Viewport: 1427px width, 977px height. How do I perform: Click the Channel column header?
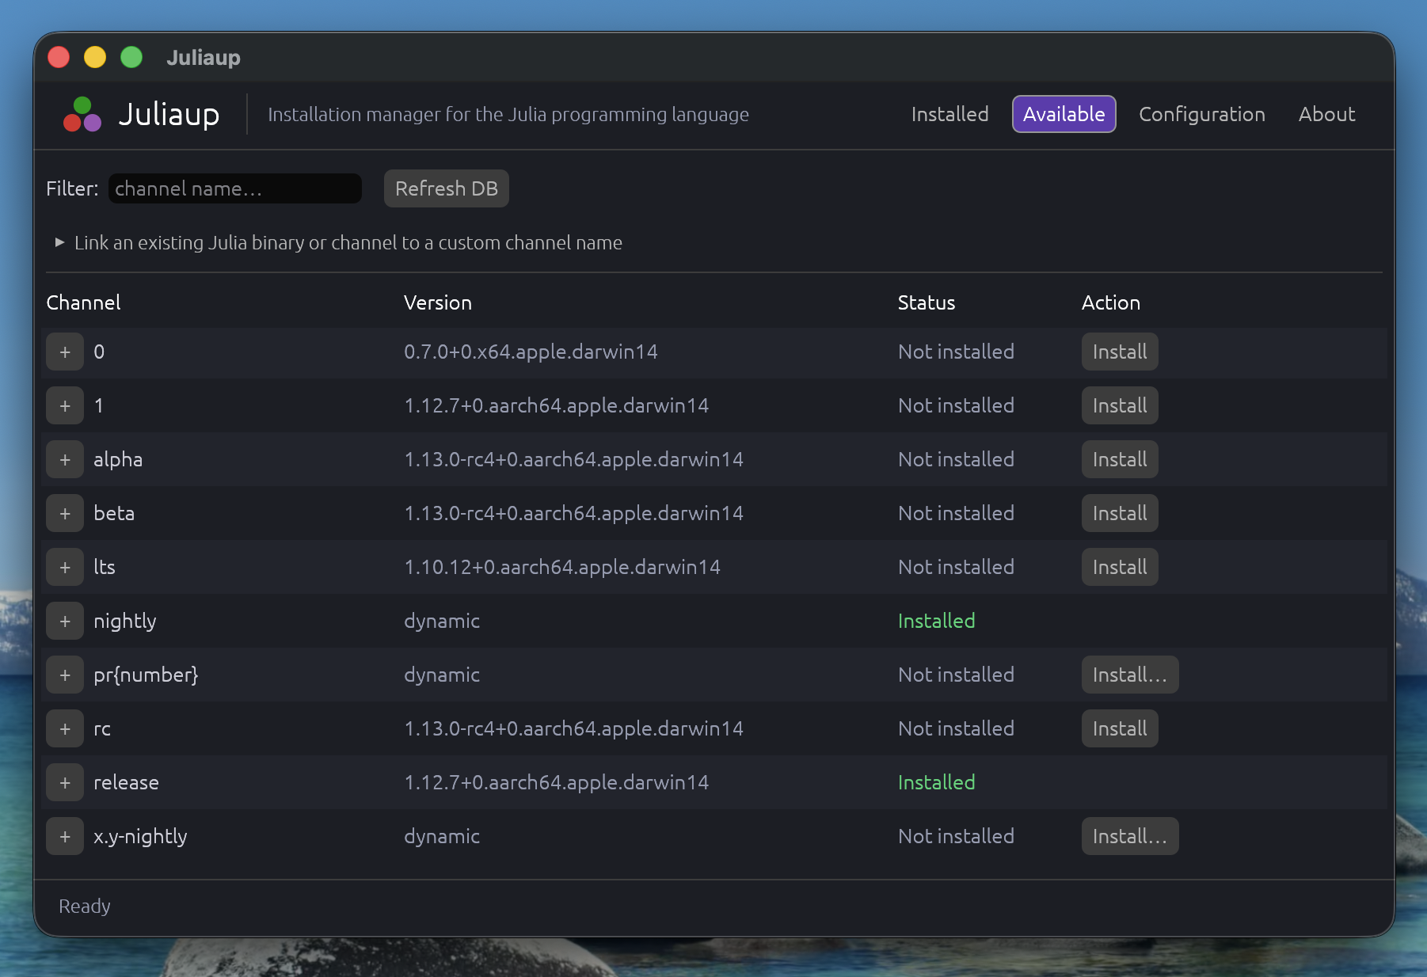[83, 302]
